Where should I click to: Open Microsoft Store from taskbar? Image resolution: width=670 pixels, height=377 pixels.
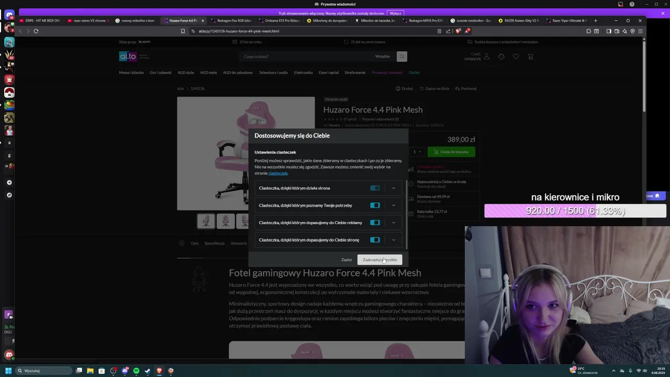[102, 371]
